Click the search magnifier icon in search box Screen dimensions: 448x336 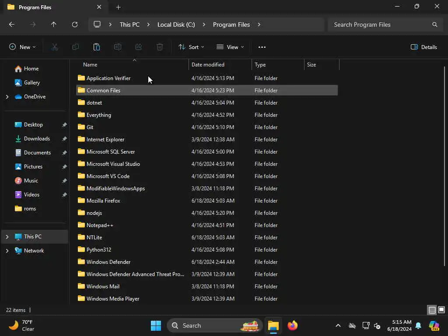click(x=434, y=24)
